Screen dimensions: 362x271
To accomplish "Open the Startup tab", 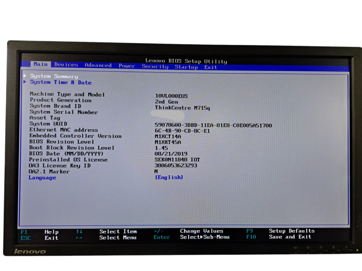I will [x=186, y=67].
